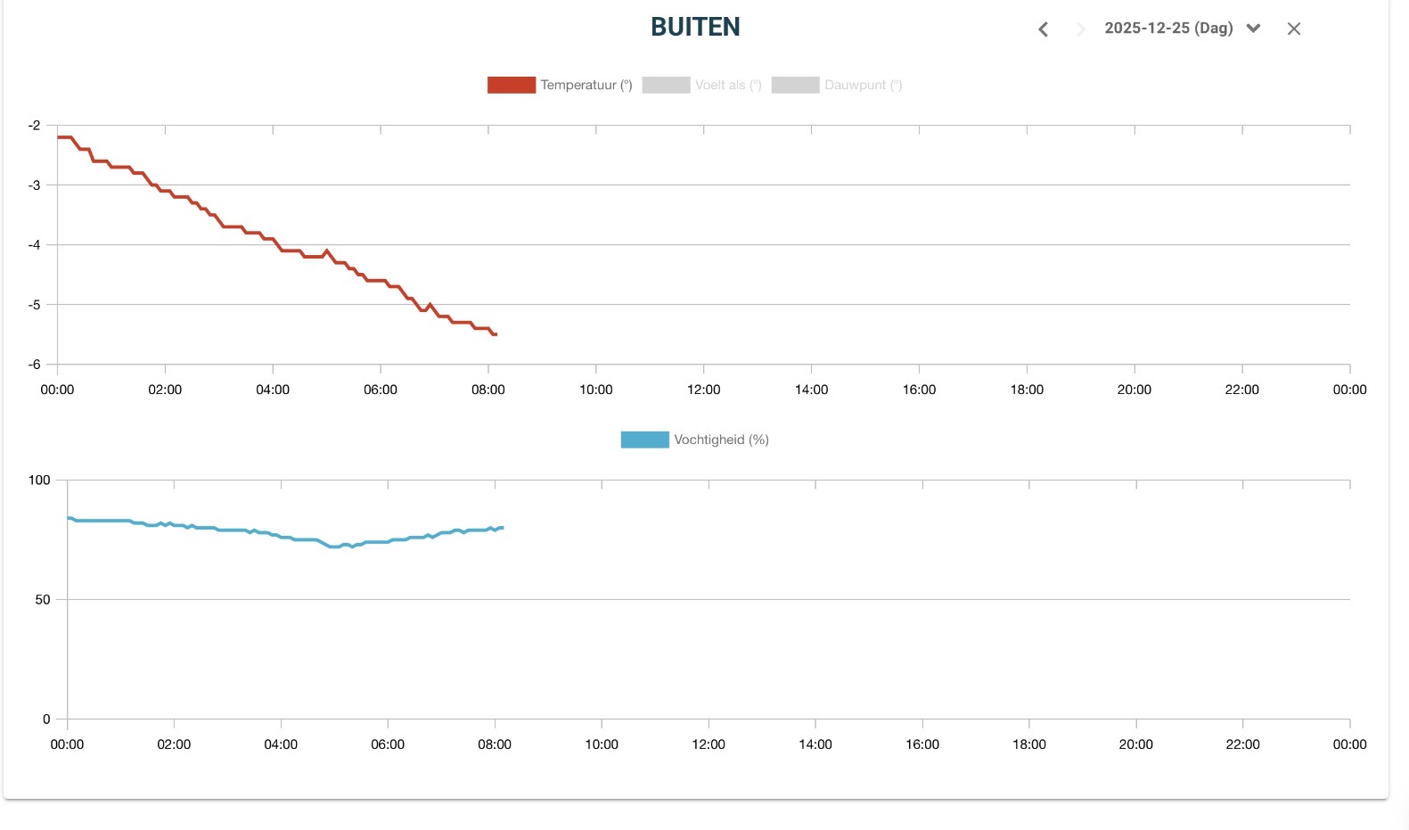Click the blue Vochtigheid legend swatch
Image resolution: width=1409 pixels, height=830 pixels.
[x=644, y=440]
